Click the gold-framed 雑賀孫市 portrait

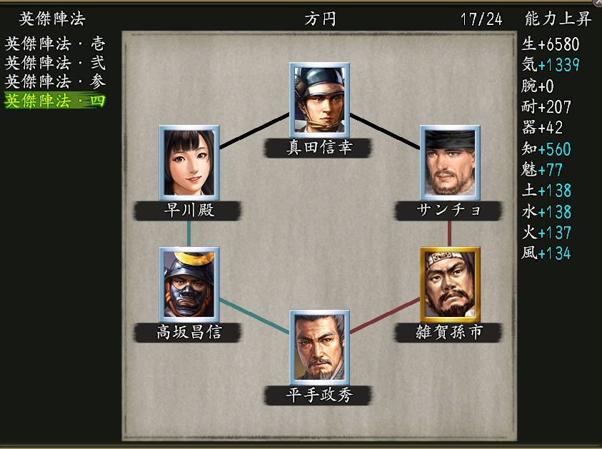click(450, 284)
